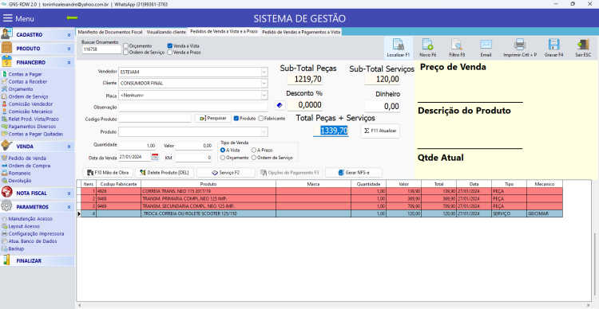The height and width of the screenshot is (309, 599).
Task: Click the Codigo Produto input field
Action: 155,119
